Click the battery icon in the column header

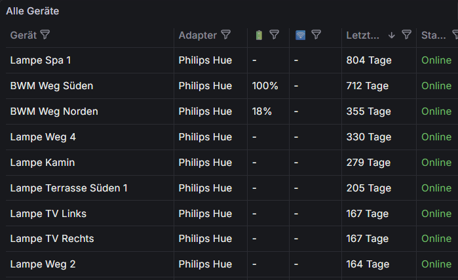(259, 35)
